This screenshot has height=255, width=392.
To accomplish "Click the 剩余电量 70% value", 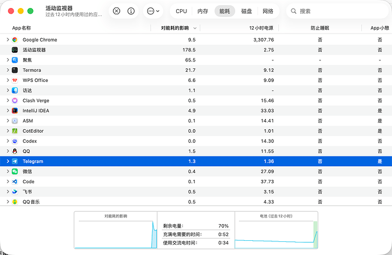I will click(223, 226).
